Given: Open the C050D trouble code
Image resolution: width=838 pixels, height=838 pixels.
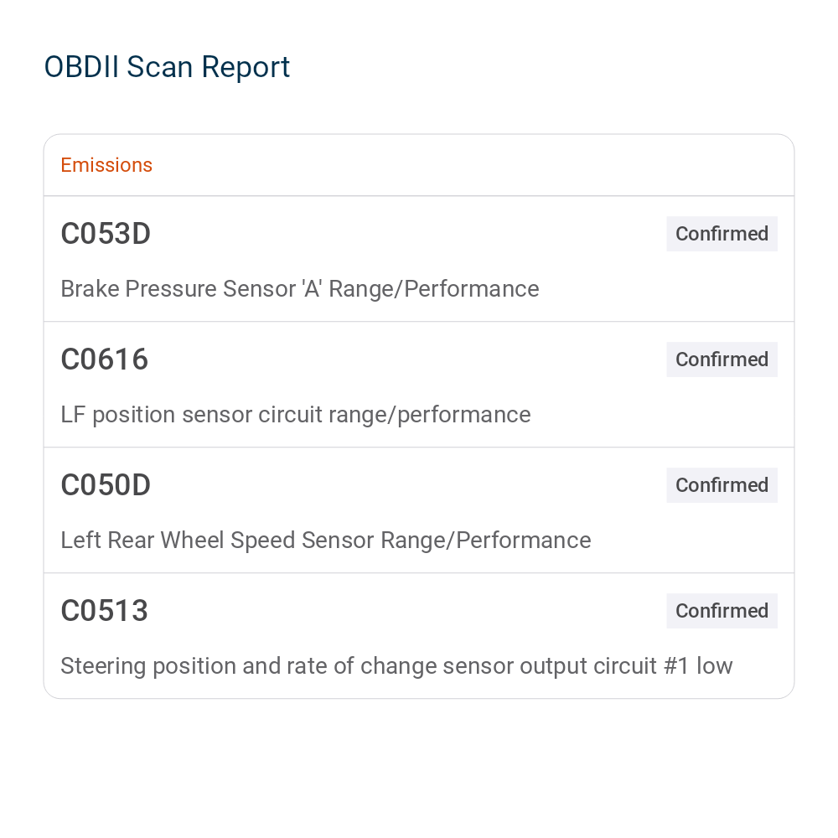Looking at the screenshot, I should [x=106, y=484].
